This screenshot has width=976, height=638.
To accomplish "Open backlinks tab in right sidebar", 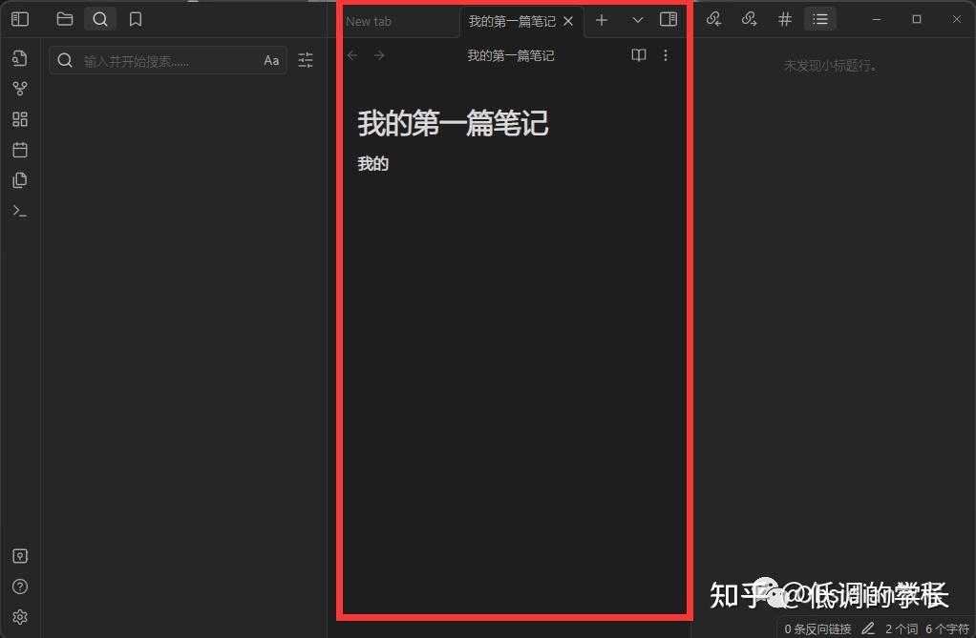I will coord(714,19).
